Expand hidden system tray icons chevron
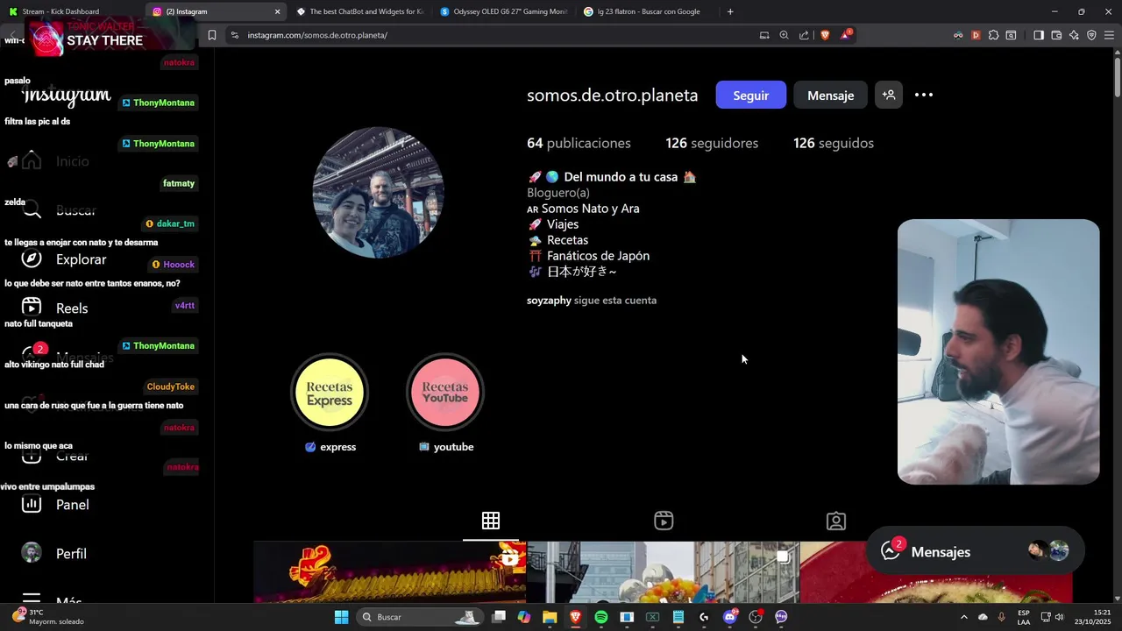Screen dimensions: 1122x631 pyautogui.click(x=964, y=617)
